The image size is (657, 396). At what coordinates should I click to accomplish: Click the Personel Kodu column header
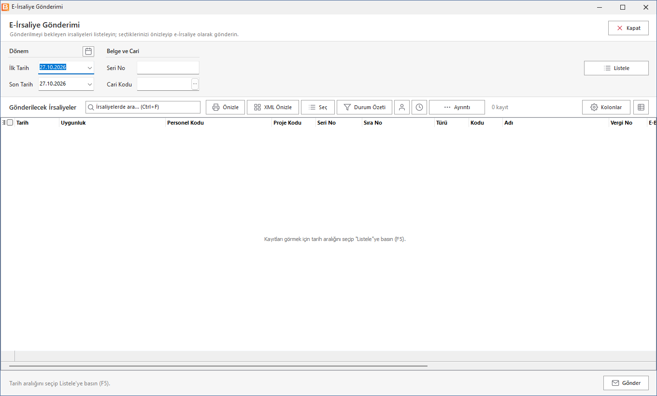218,123
